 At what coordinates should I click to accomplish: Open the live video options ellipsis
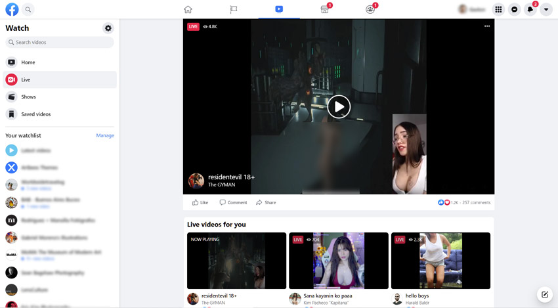point(487,26)
